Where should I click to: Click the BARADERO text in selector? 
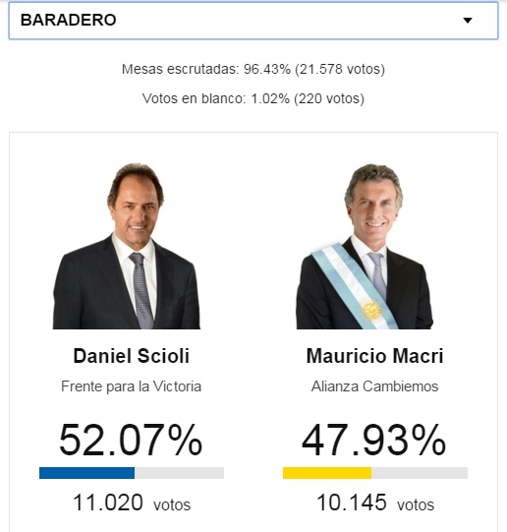69,20
